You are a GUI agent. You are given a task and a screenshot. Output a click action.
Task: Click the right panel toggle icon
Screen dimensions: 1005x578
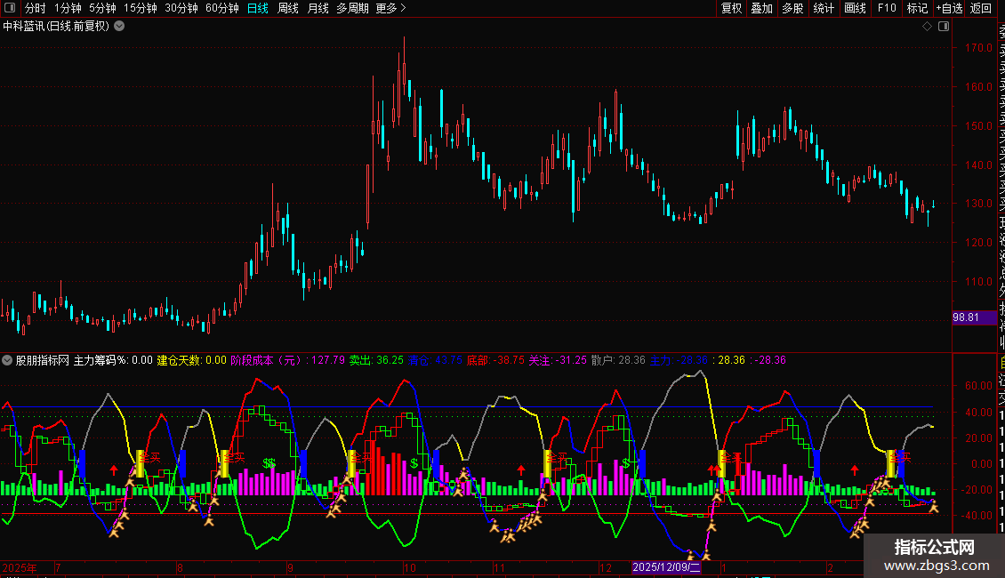coord(942,26)
